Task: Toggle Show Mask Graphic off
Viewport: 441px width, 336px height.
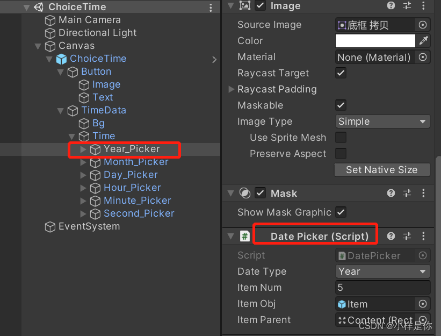Action: tap(341, 212)
